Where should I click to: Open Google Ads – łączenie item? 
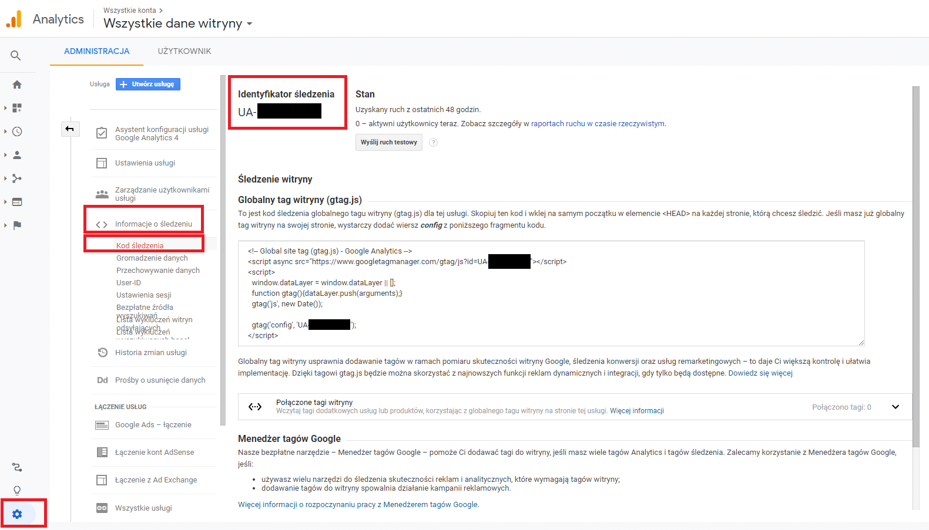[x=153, y=425]
